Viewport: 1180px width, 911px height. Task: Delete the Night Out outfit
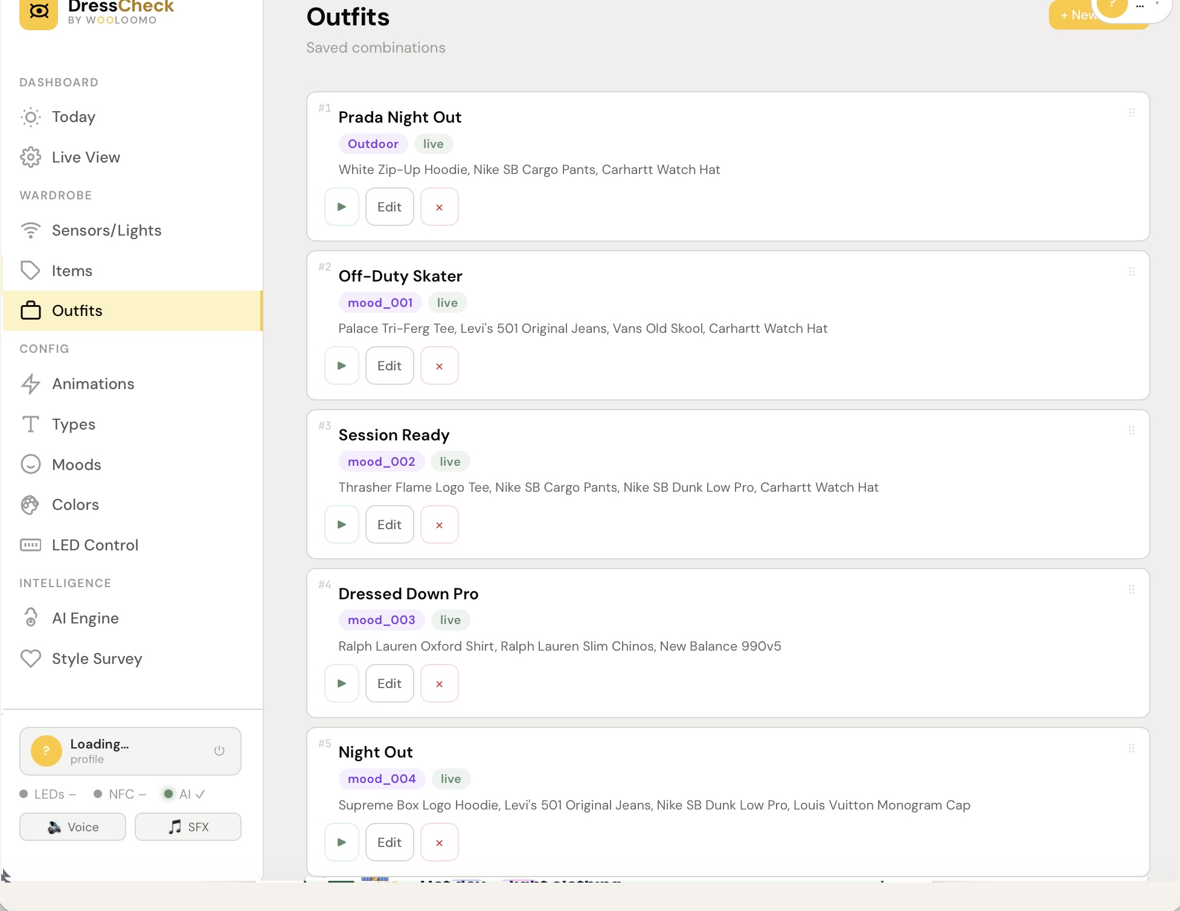(440, 842)
